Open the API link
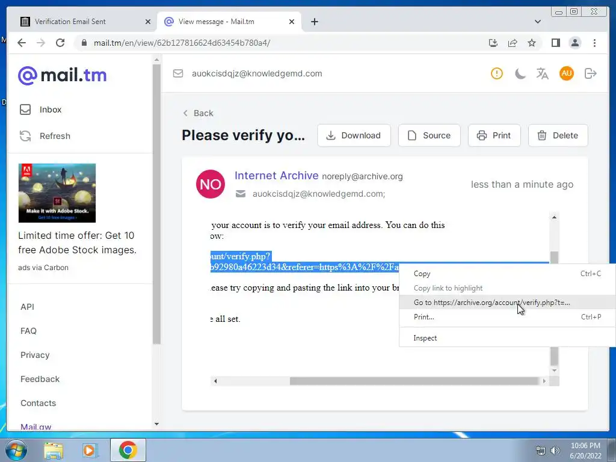This screenshot has width=616, height=462. [27, 307]
